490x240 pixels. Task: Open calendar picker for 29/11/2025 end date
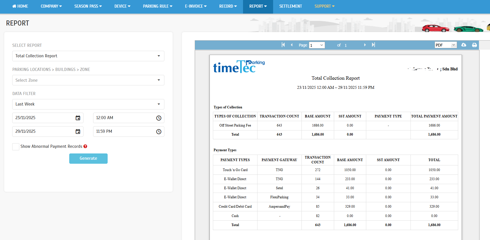tap(78, 132)
